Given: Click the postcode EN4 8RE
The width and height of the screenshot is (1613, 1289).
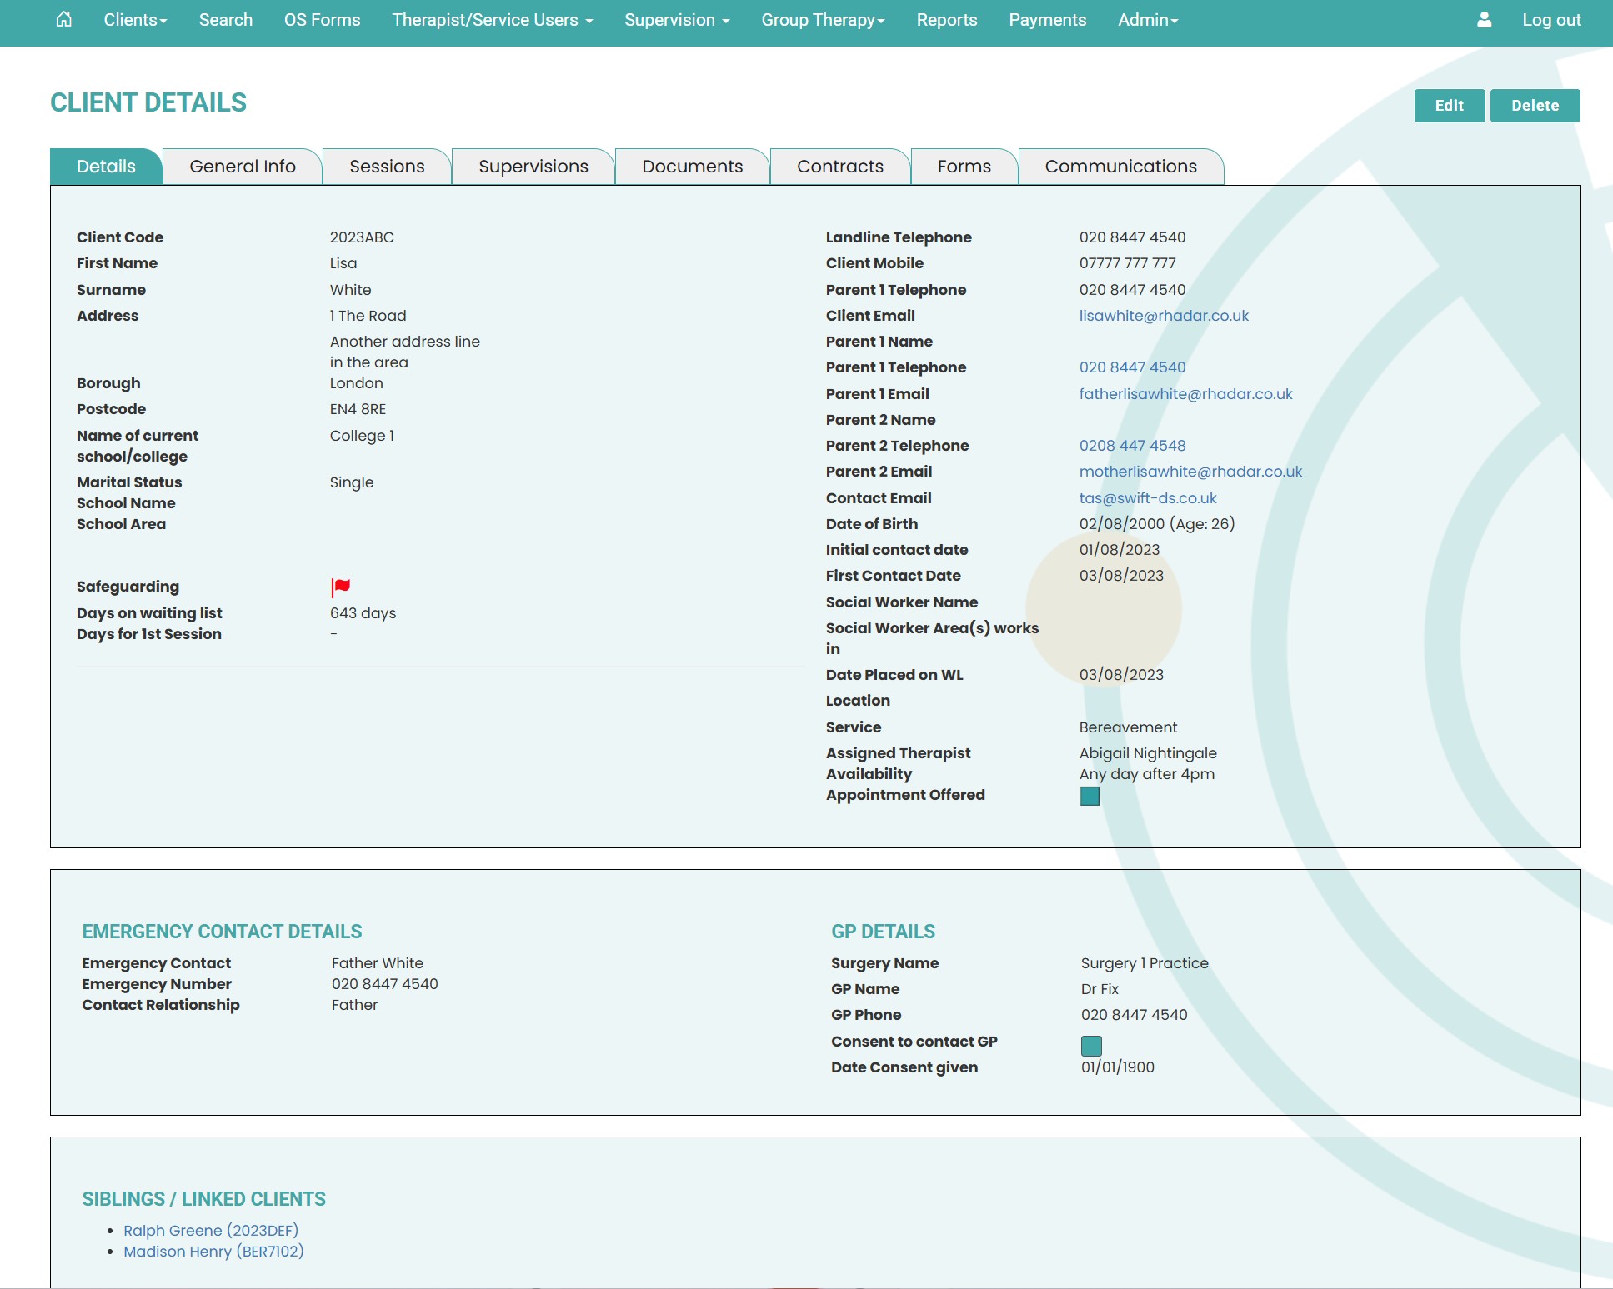Looking at the screenshot, I should coord(358,409).
